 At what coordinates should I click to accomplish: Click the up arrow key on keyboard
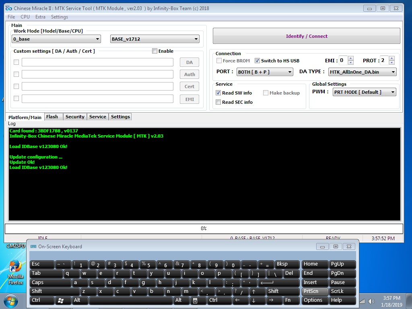[x=257, y=291]
